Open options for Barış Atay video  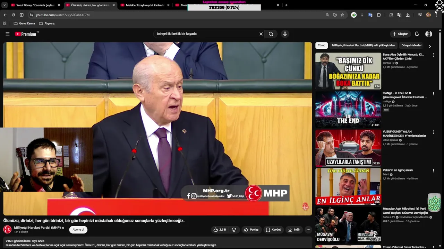pos(433,55)
